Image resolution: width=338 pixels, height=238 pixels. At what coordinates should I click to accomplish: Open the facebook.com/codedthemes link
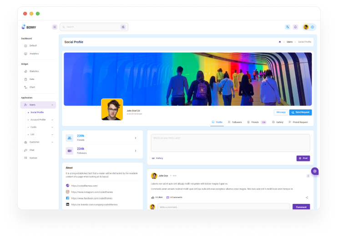tap(92, 198)
